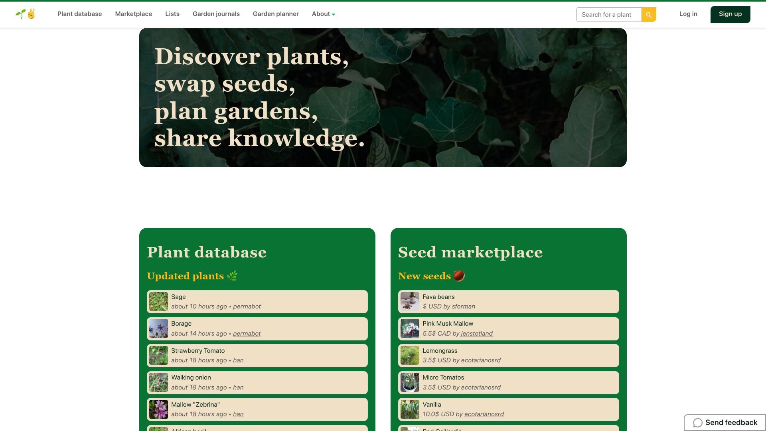Open permabot profile link in Sage row
The image size is (766, 431).
247,306
